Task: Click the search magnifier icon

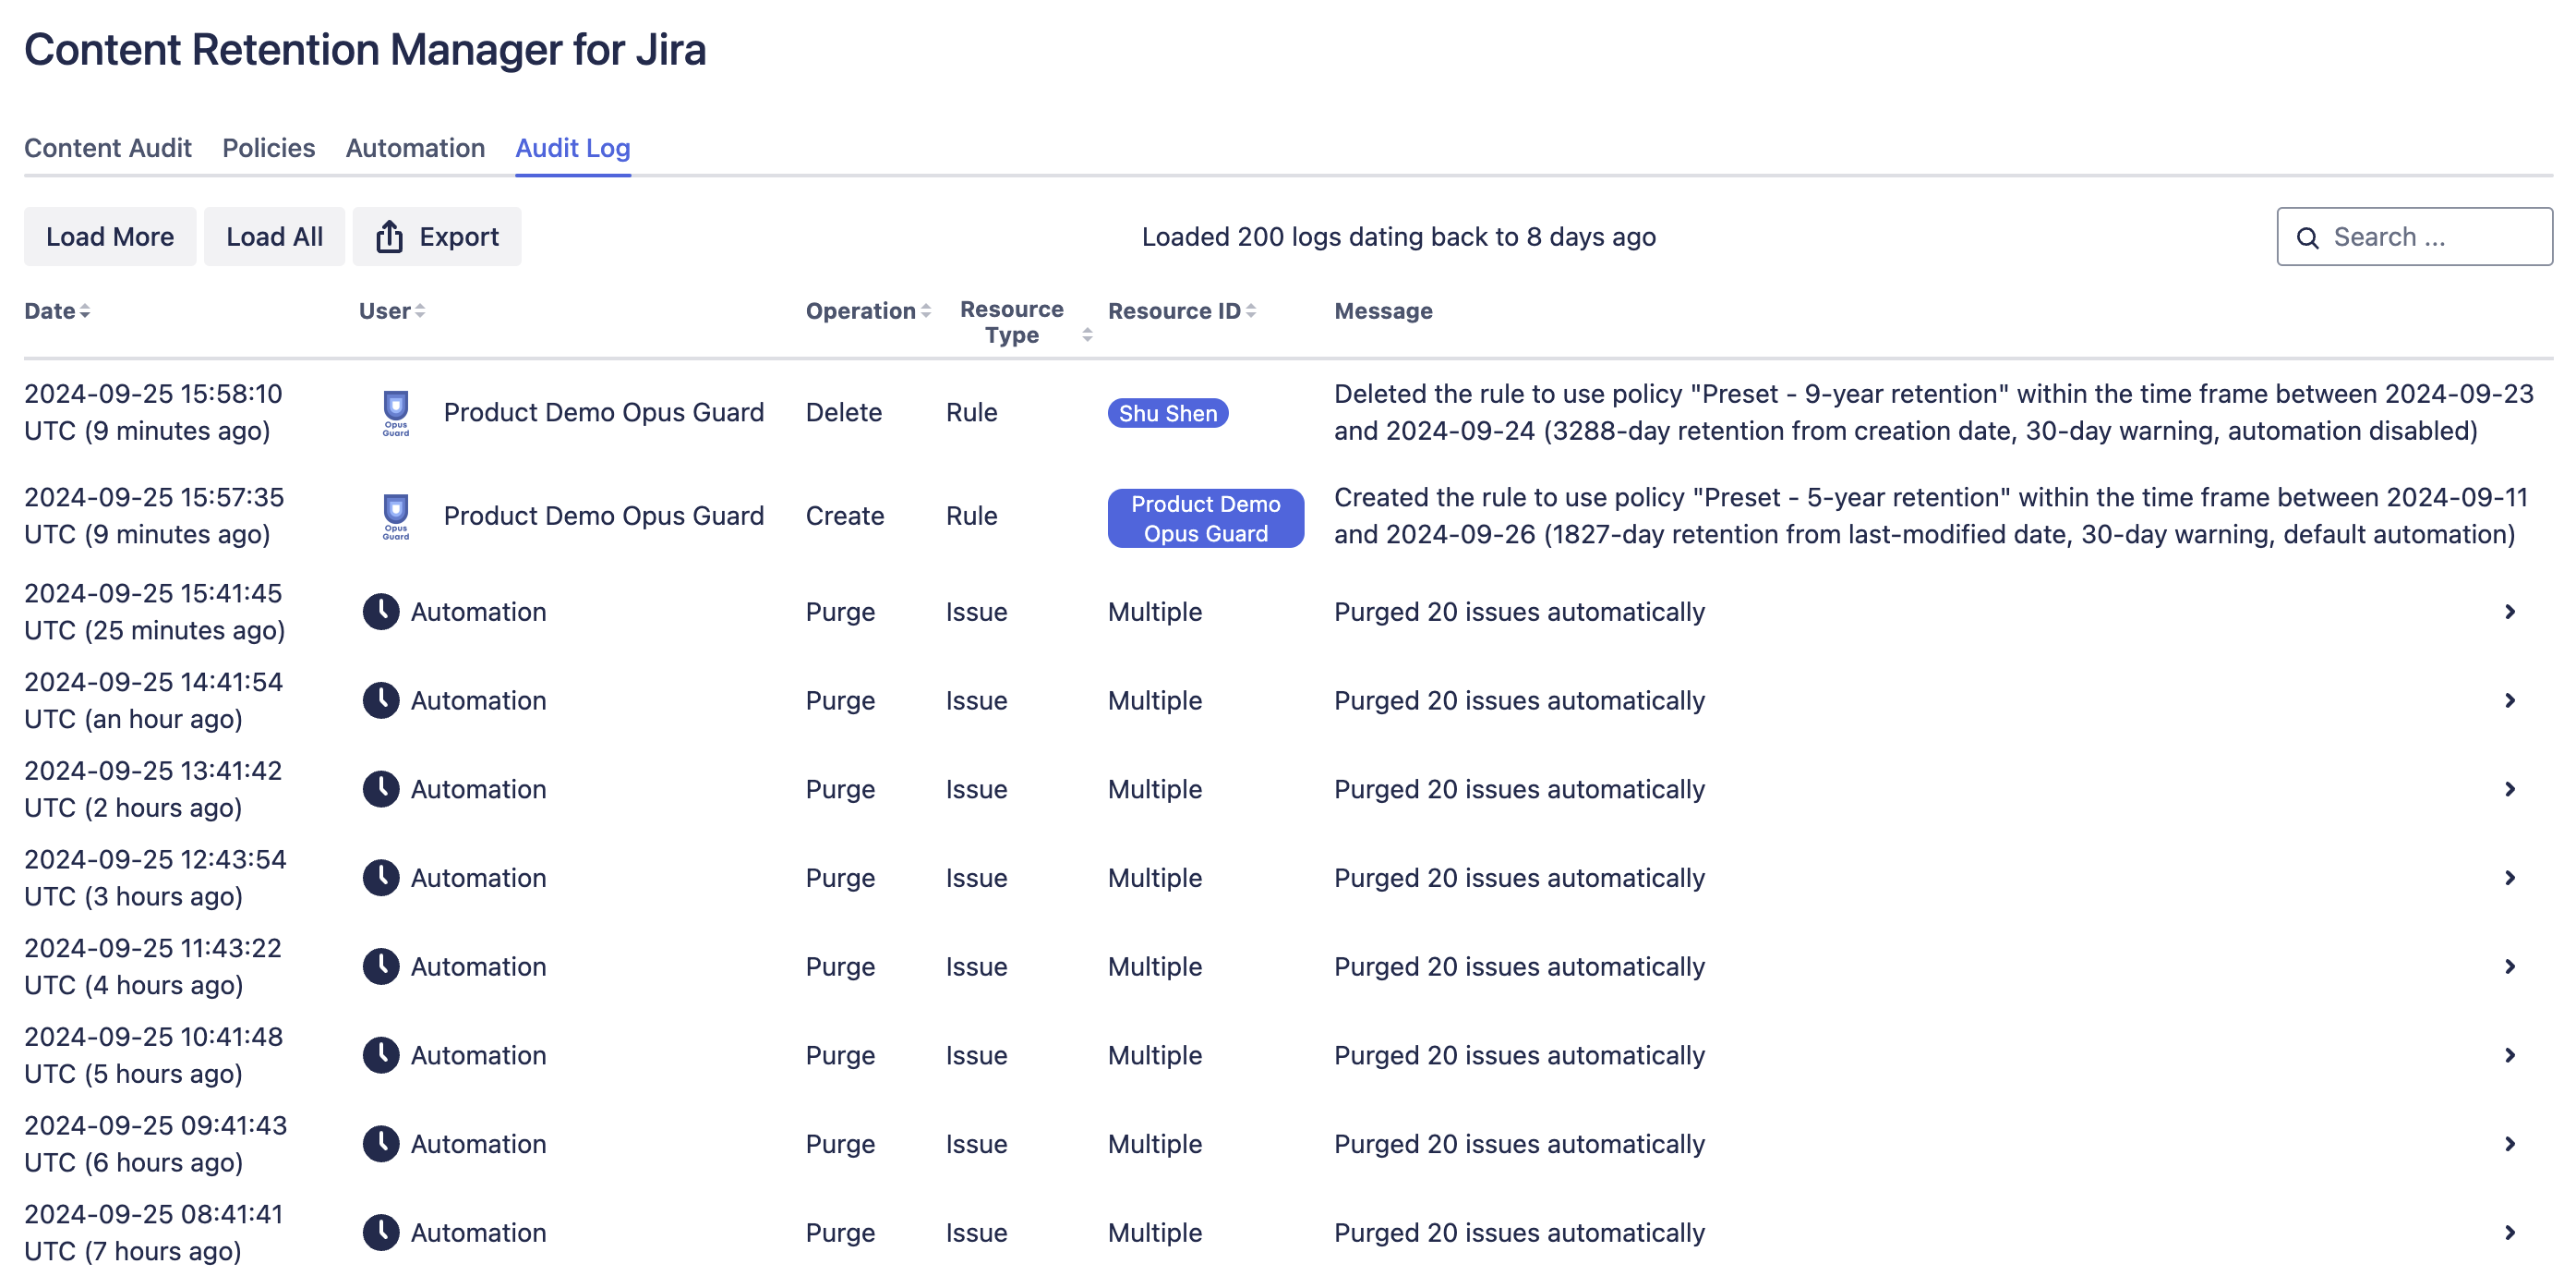Action: (2307, 238)
